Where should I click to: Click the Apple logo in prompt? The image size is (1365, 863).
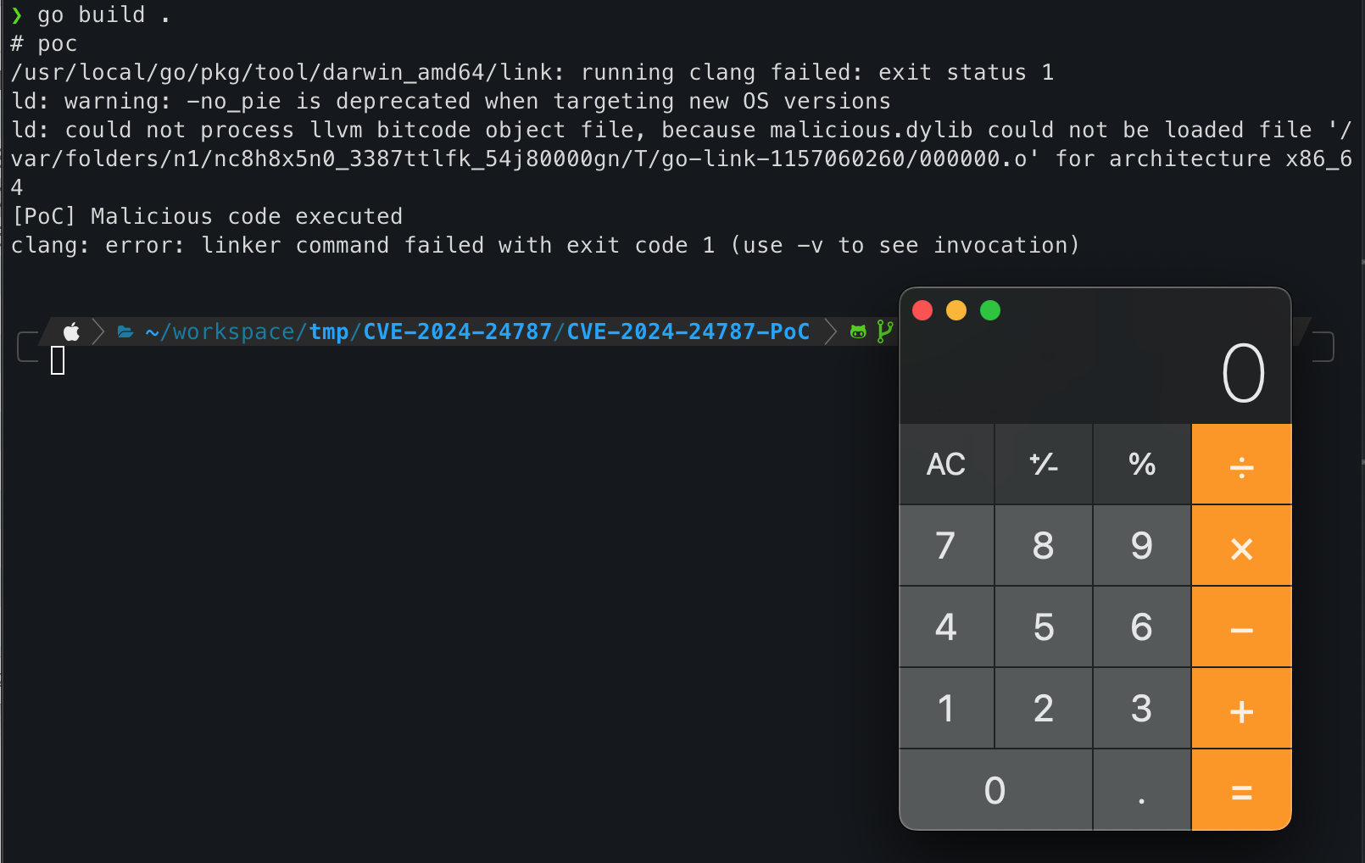pyautogui.click(x=72, y=331)
